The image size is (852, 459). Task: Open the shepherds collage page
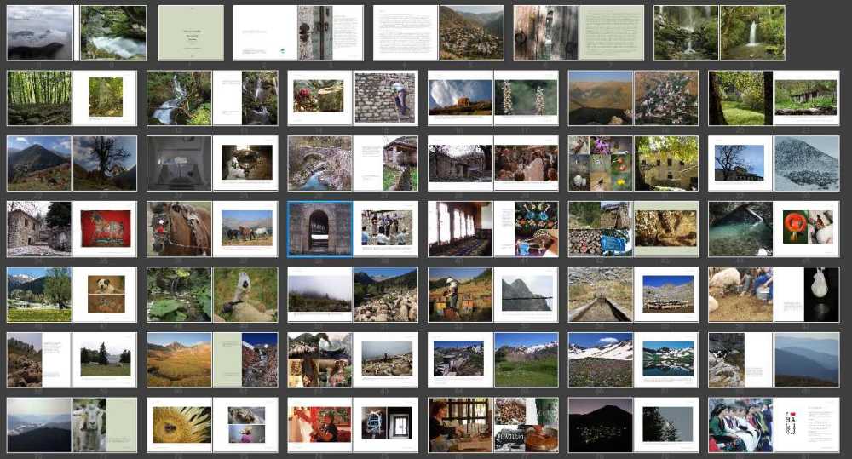pyautogui.click(x=319, y=359)
